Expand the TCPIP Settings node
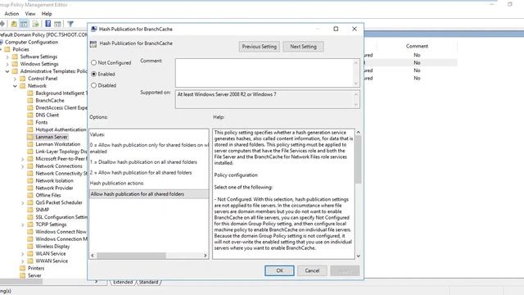Viewport: 524px width, 295px height. click(x=23, y=225)
